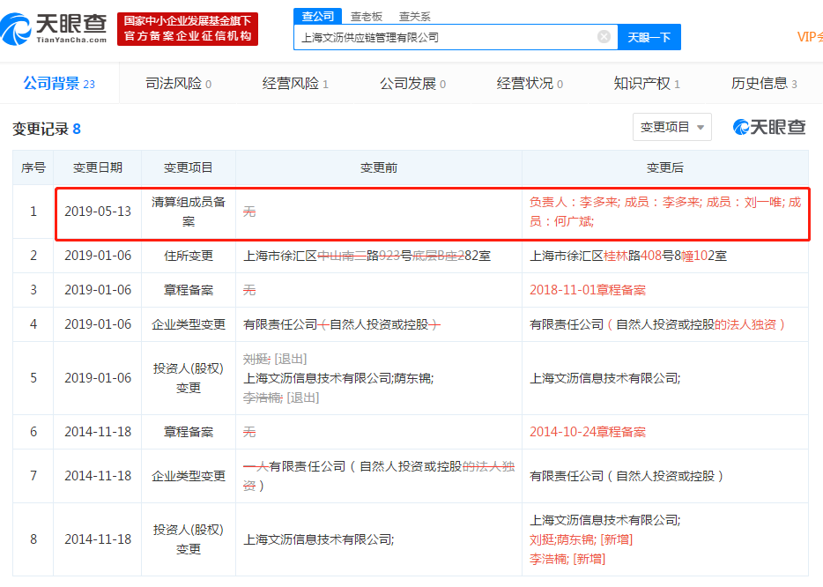Click 有限责任公司（自然人投资或控股） in row 7 变更后
Viewport: 823px width, 587px height.
tap(627, 476)
